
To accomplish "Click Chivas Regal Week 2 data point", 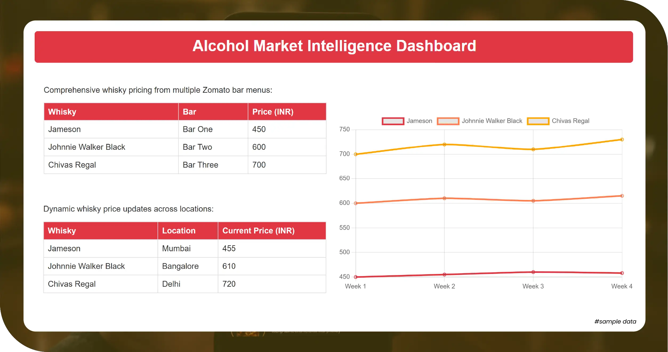I will pyautogui.click(x=444, y=144).
